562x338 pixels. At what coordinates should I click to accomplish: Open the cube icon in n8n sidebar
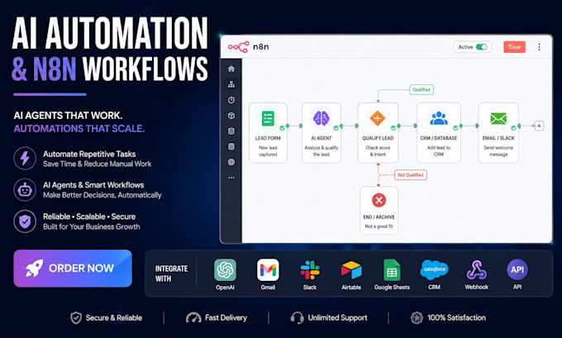(231, 116)
